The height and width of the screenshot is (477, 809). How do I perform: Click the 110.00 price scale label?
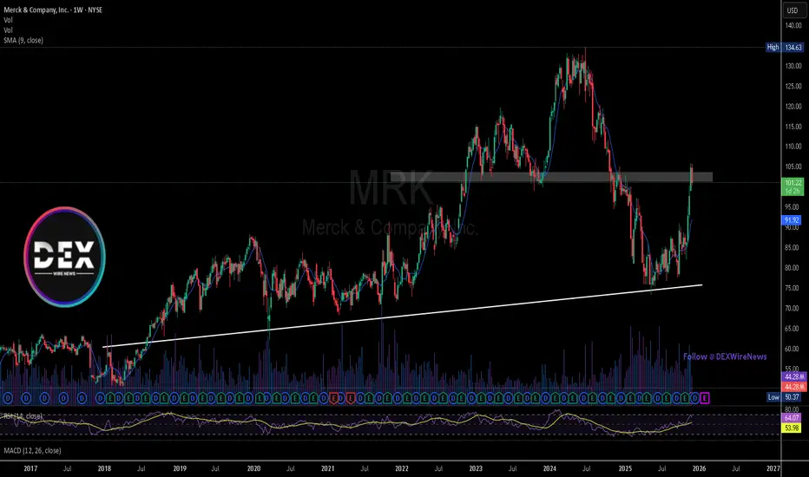pyautogui.click(x=793, y=147)
